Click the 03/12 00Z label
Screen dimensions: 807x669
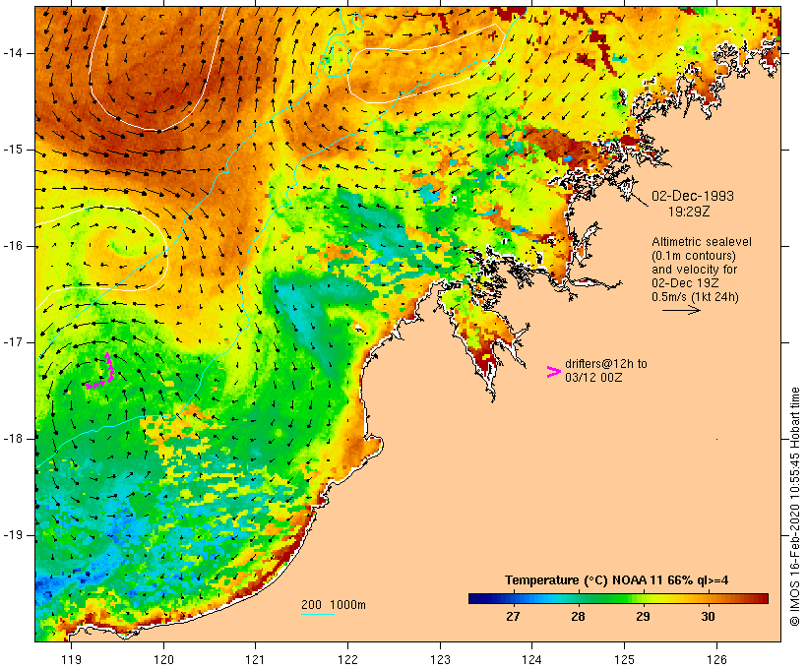(x=593, y=377)
